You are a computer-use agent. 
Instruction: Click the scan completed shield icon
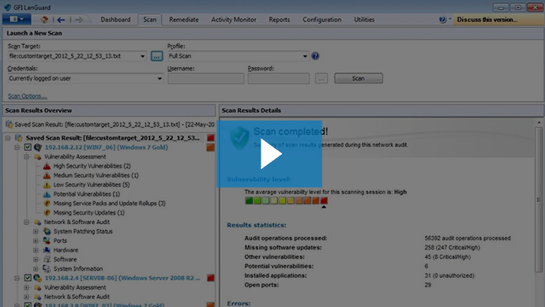click(240, 138)
